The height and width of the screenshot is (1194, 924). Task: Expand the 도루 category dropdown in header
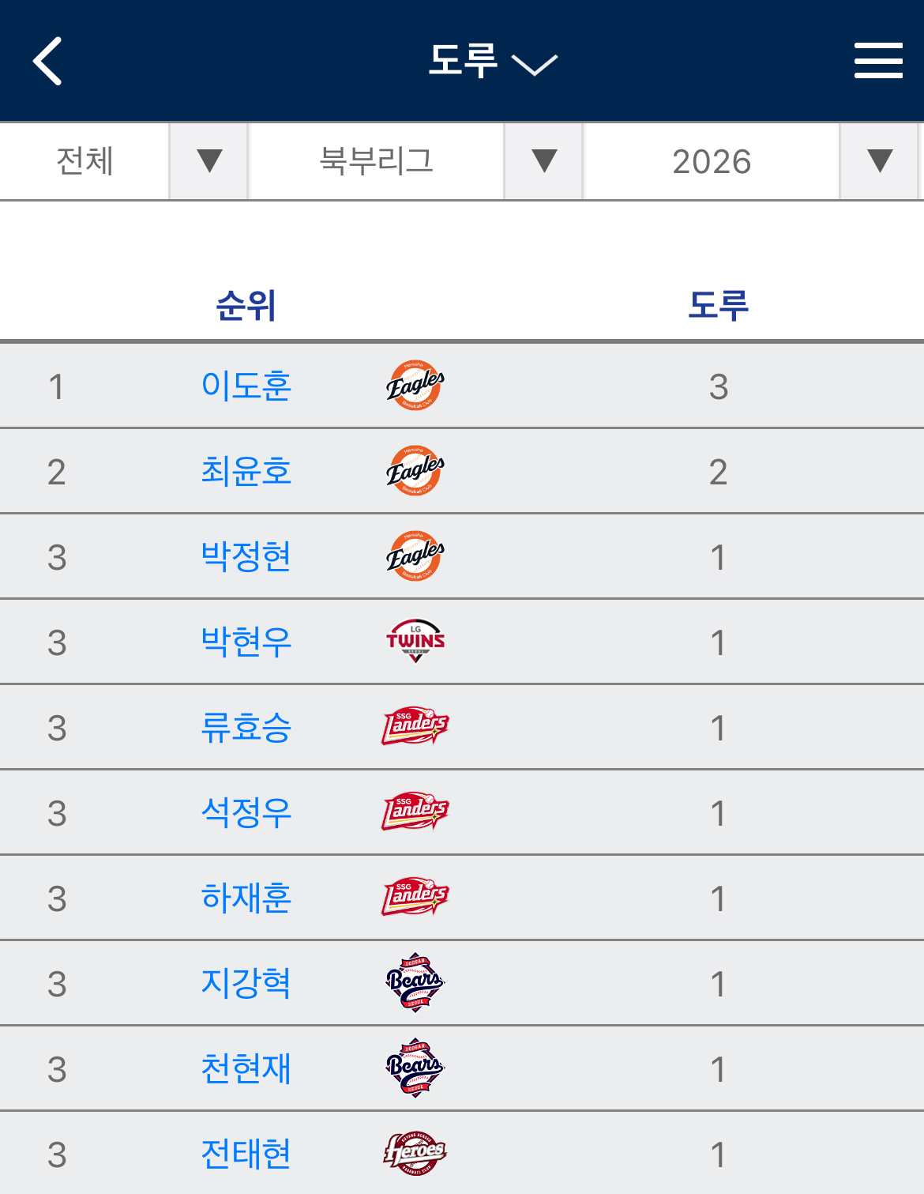click(493, 61)
